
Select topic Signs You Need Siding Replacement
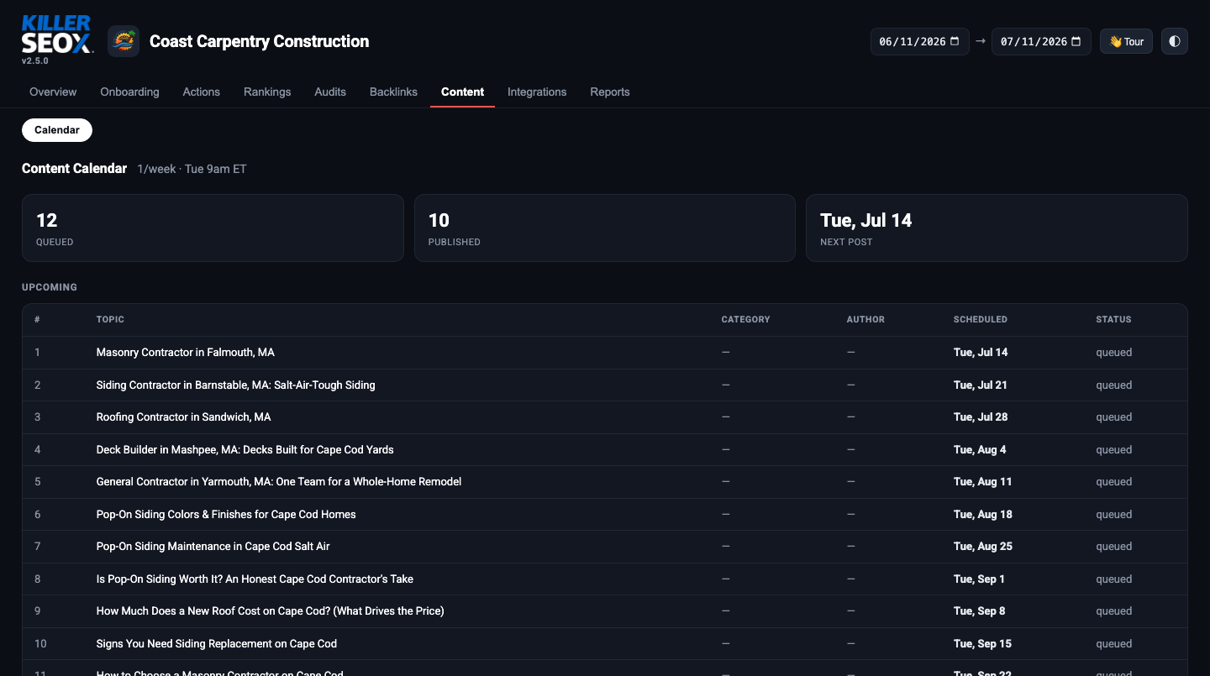(x=217, y=644)
